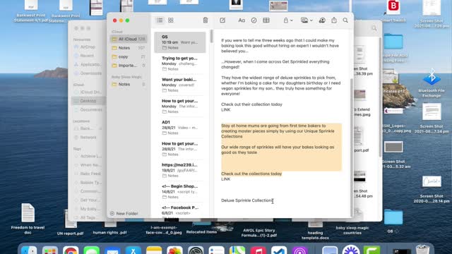Open Launchpad from the Dock

[x=50, y=250]
